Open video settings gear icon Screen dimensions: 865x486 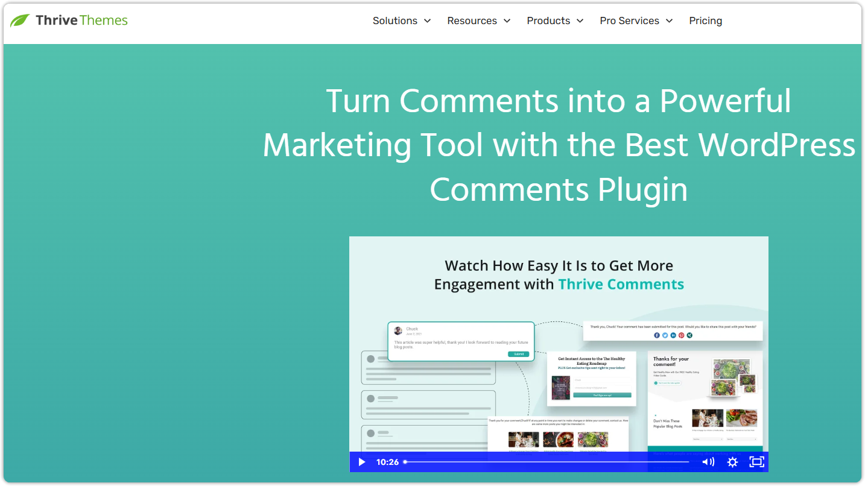[x=732, y=462]
